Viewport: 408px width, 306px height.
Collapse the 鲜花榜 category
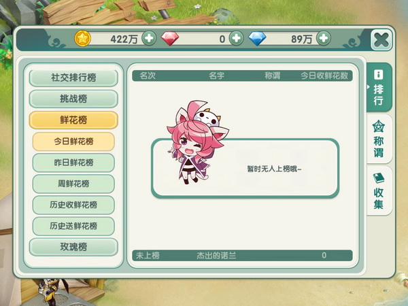73,120
